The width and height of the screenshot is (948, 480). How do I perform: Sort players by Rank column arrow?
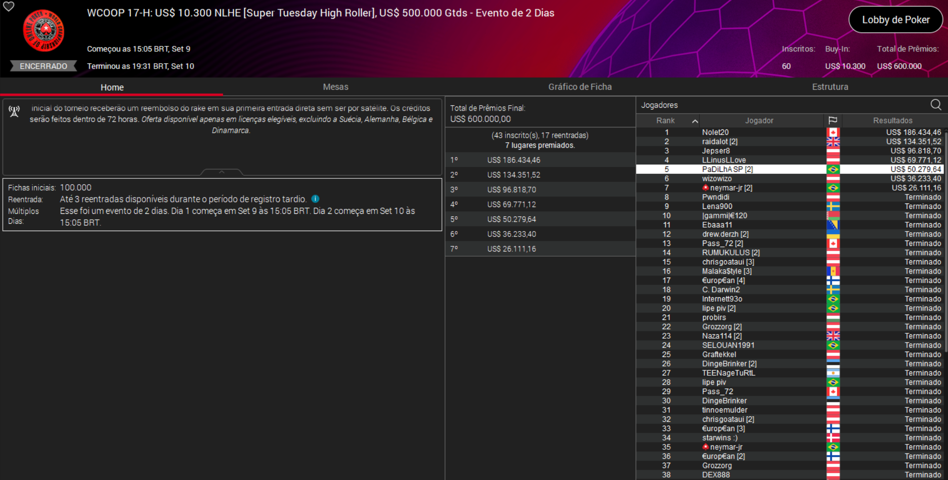[x=694, y=121]
